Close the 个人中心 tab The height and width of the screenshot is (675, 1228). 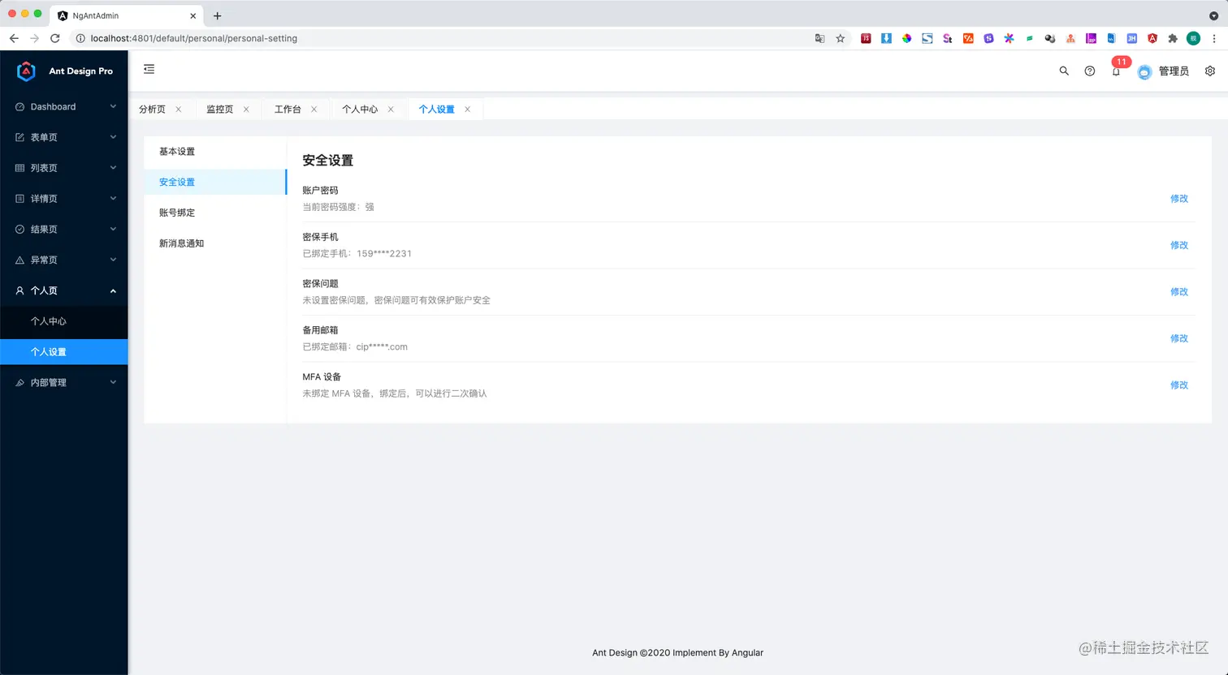pyautogui.click(x=391, y=110)
